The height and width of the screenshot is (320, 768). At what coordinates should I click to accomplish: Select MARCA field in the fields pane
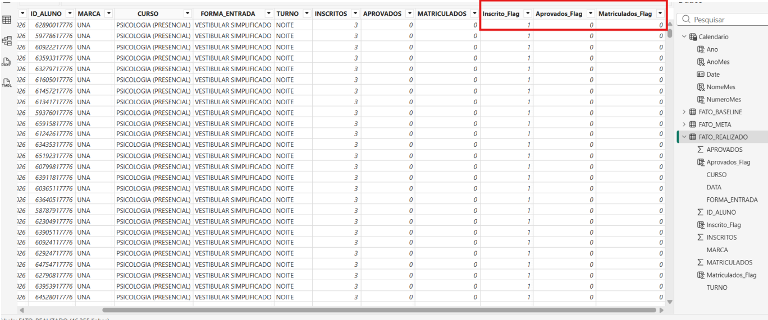pyautogui.click(x=717, y=250)
